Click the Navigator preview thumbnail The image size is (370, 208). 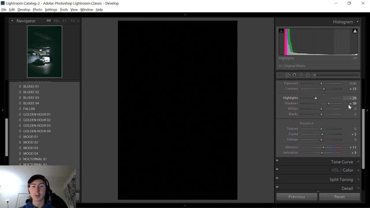click(x=45, y=51)
